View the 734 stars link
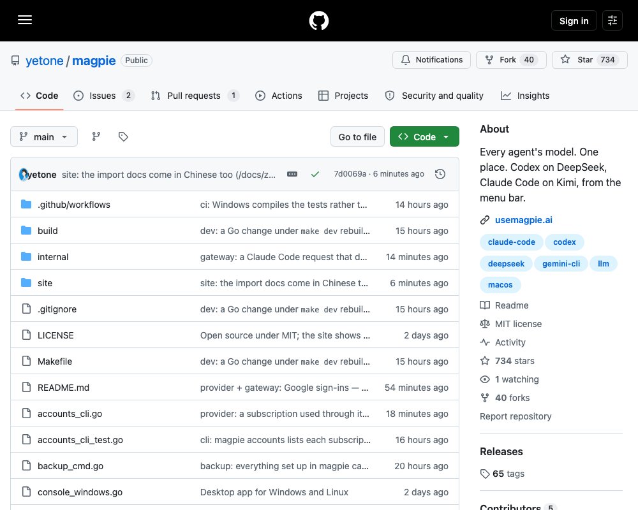Screen dimensions: 638x510 coord(507,361)
